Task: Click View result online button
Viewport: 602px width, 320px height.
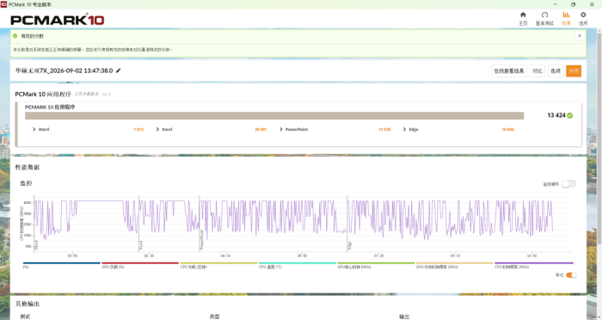Action: click(509, 71)
